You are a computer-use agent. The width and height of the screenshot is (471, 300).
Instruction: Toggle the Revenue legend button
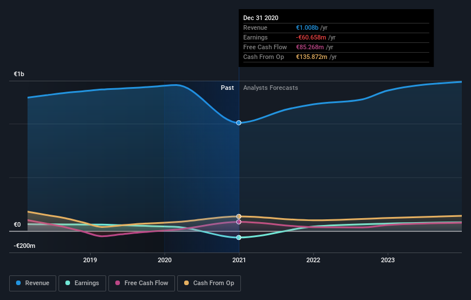pyautogui.click(x=33, y=283)
